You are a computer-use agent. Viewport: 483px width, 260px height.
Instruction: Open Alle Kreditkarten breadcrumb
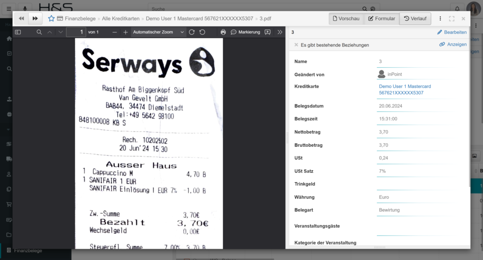[121, 19]
